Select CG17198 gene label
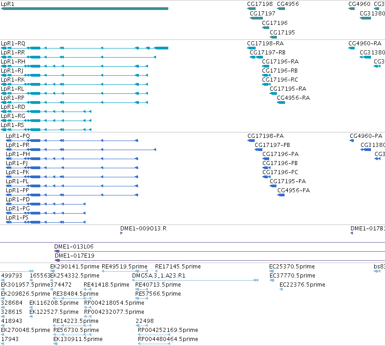The image size is (385, 346). 260,4
